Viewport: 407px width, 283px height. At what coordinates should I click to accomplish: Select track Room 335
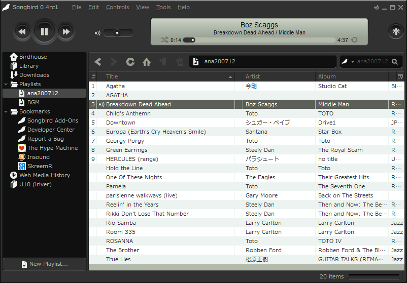click(x=246, y=232)
